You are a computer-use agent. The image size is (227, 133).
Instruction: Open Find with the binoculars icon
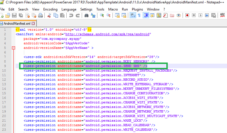[86, 15]
